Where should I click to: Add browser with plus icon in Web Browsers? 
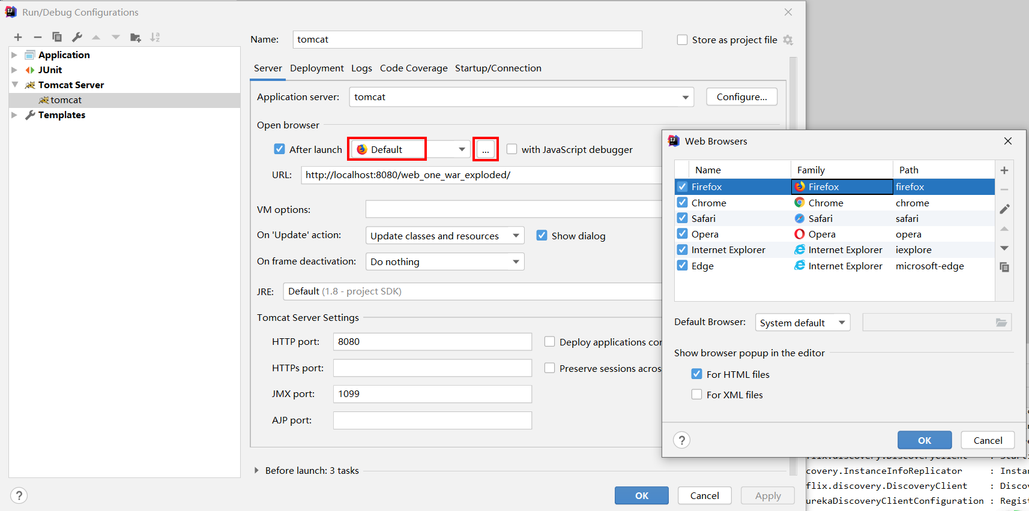tap(1004, 170)
